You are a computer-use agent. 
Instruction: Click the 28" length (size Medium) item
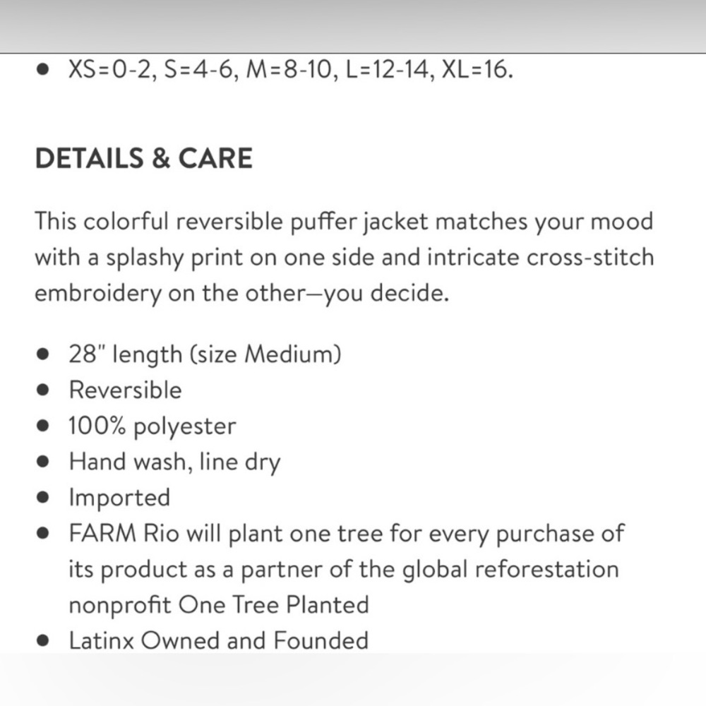(x=205, y=354)
